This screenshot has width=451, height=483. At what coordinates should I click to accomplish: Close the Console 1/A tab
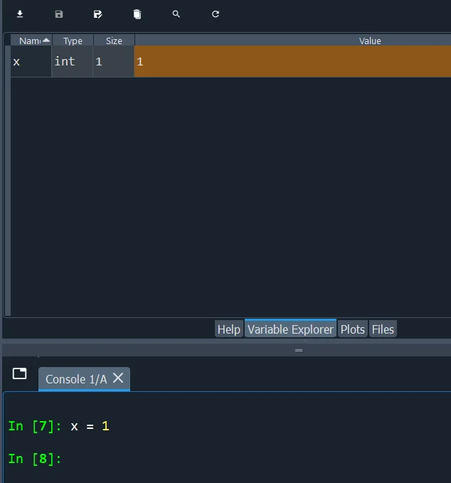point(118,378)
